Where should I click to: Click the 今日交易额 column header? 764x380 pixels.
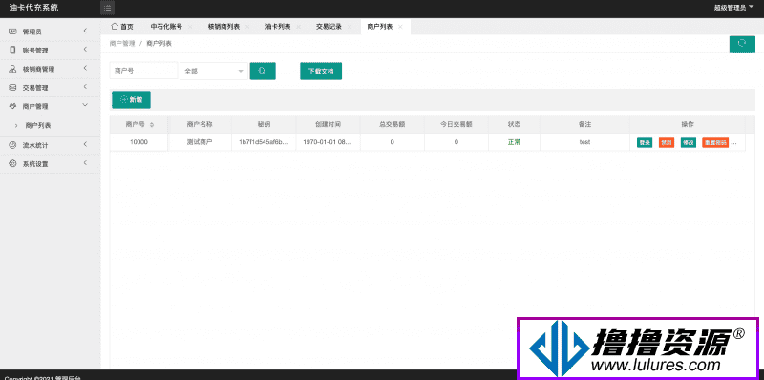coord(456,125)
